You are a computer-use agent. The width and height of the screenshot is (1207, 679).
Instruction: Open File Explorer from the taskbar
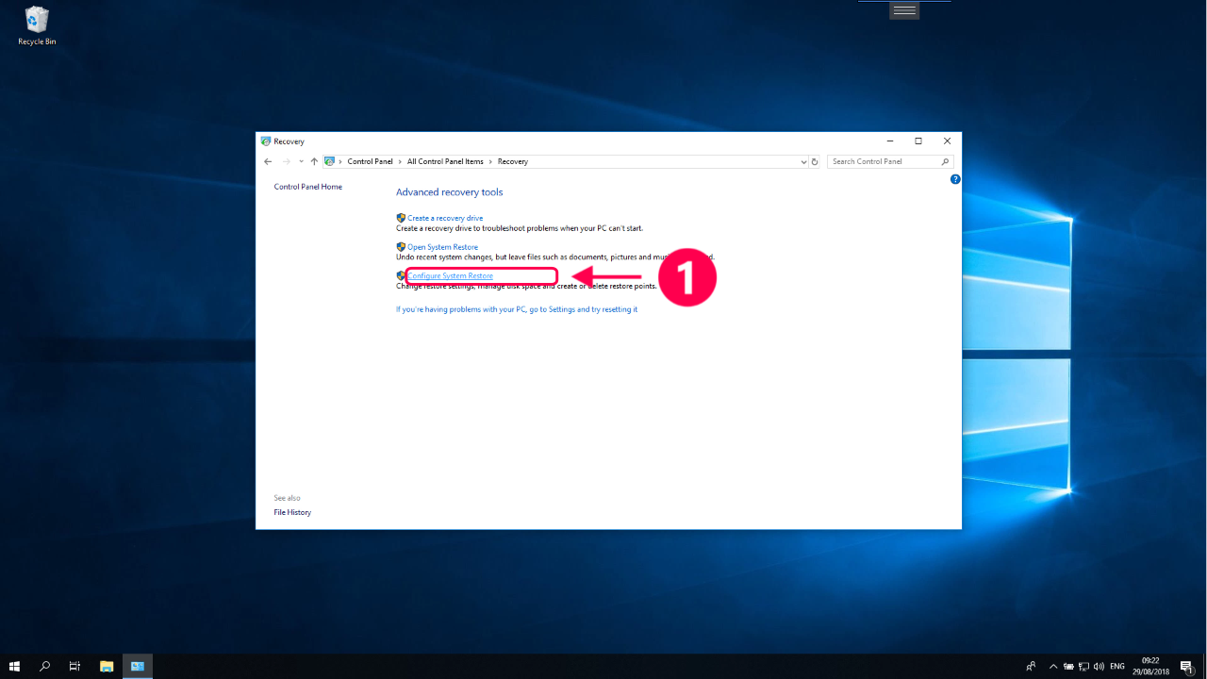tap(107, 666)
